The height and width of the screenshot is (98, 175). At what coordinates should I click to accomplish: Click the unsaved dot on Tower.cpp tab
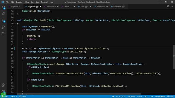tap(107, 7)
